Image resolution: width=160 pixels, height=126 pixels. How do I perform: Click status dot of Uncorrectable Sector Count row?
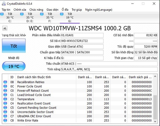point(5,112)
